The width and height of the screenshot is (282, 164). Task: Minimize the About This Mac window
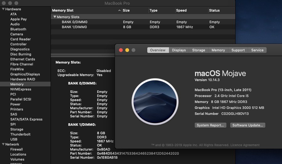[127, 50]
